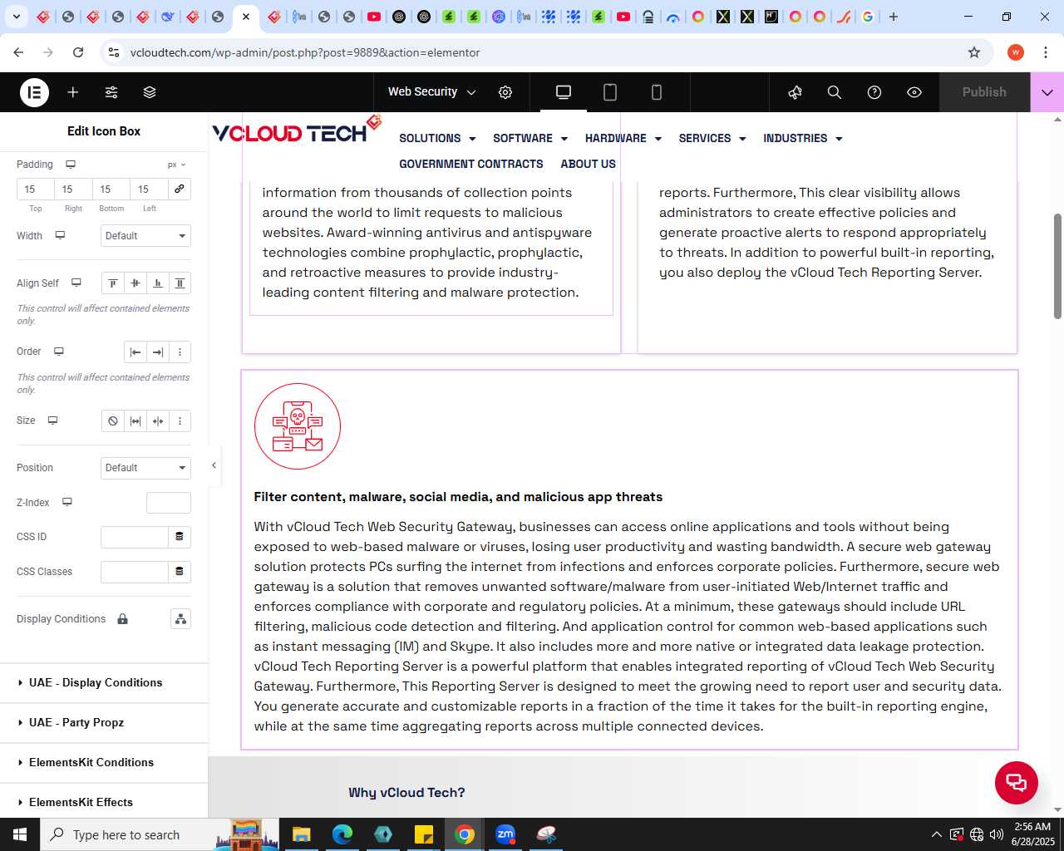Choose custom Order option
The height and width of the screenshot is (851, 1064).
(180, 352)
